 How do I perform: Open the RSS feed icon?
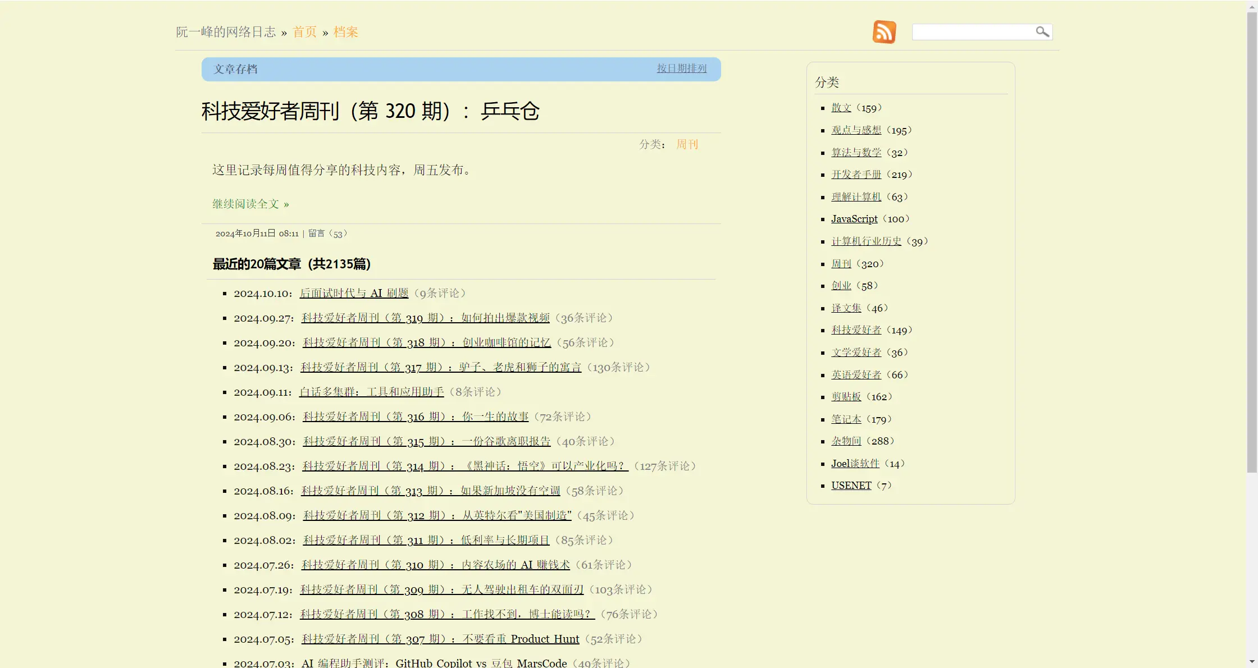click(884, 31)
